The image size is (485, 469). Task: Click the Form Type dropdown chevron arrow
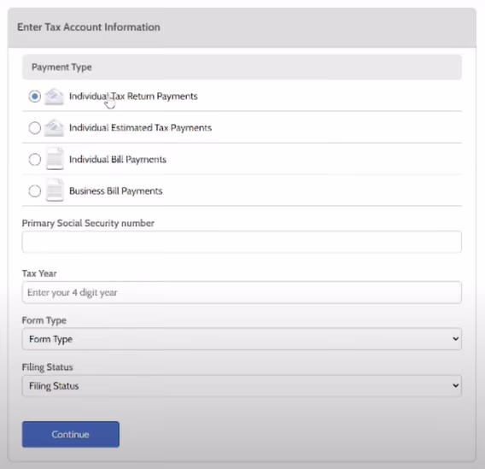(455, 339)
